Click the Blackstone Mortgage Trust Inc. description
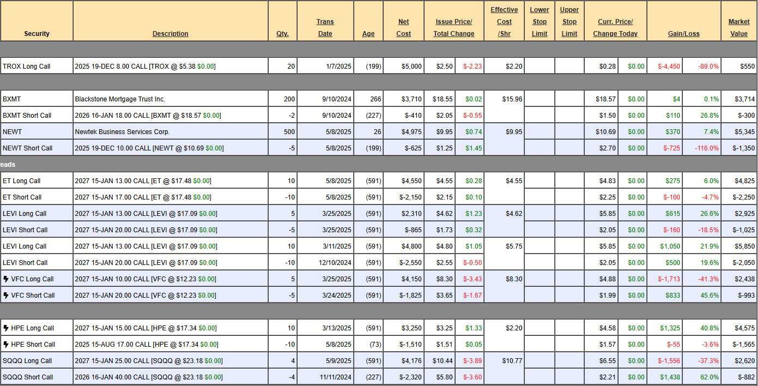 pyautogui.click(x=120, y=99)
